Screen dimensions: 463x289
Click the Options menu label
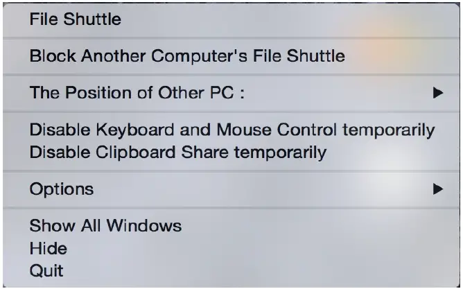click(x=62, y=189)
